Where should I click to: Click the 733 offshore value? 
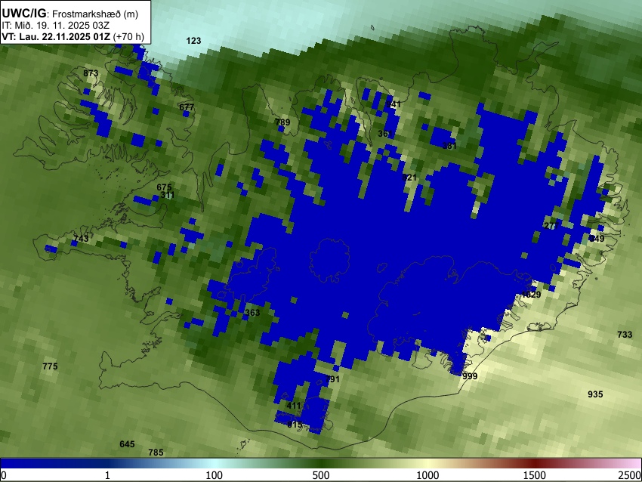[625, 335]
